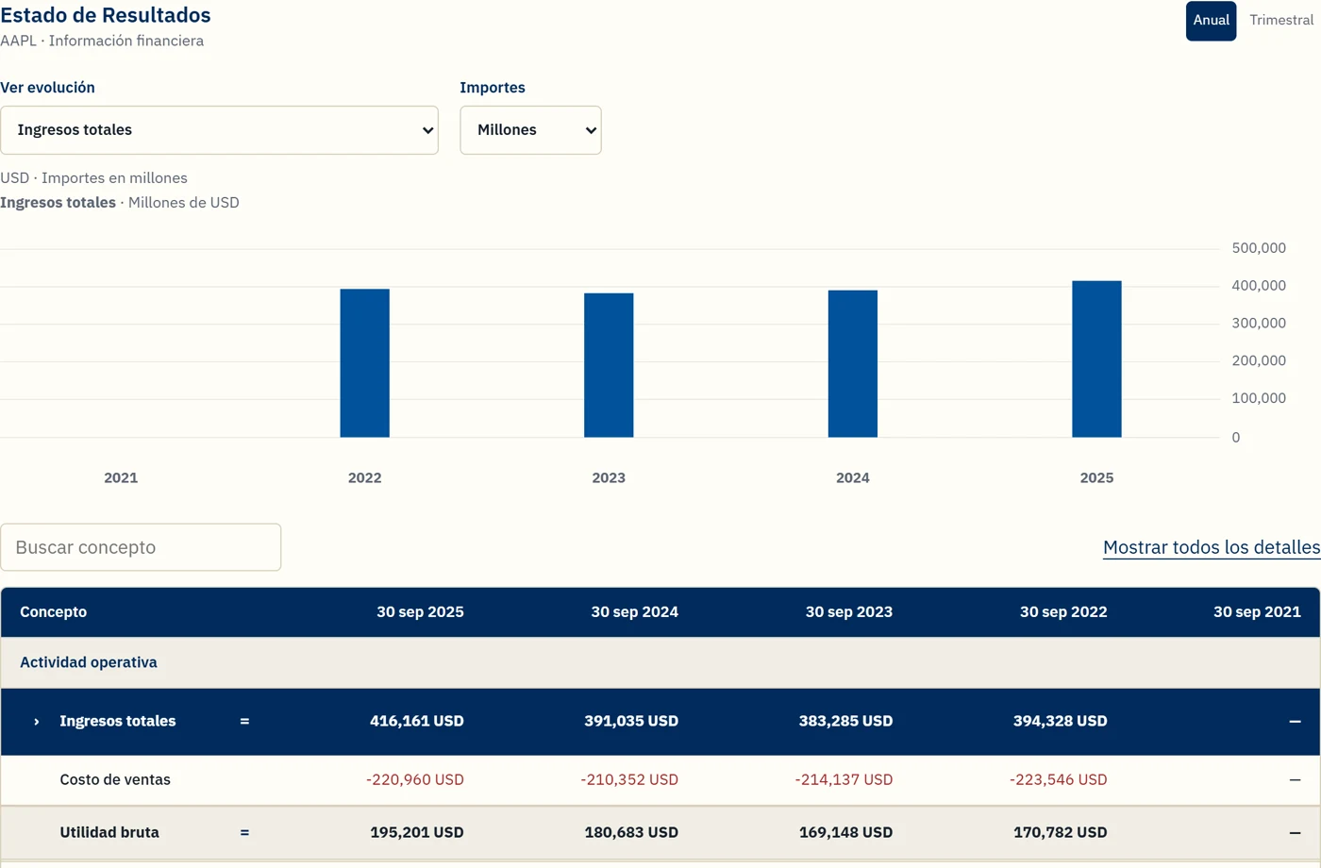Click the 383,285 USD revenue cell
The height and width of the screenshot is (868, 1321).
tap(845, 722)
